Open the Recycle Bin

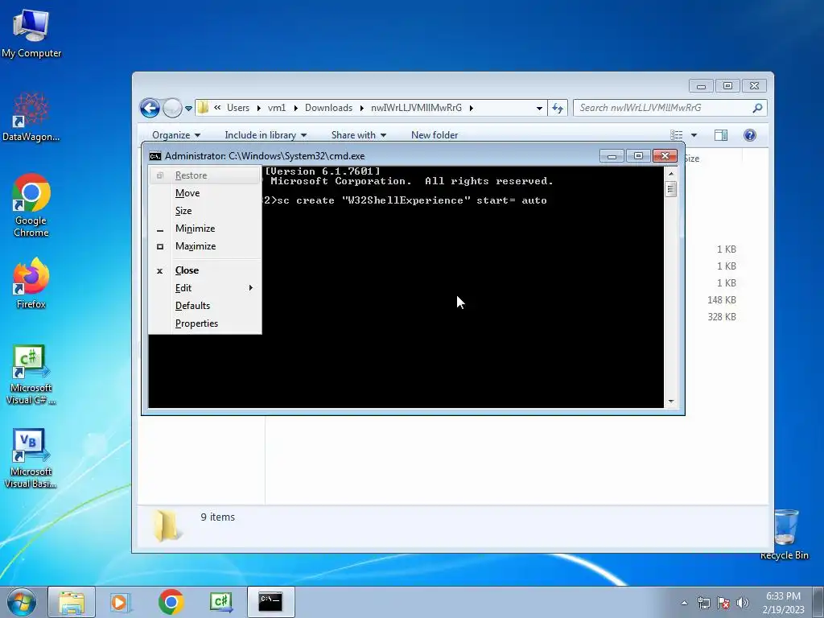(784, 534)
